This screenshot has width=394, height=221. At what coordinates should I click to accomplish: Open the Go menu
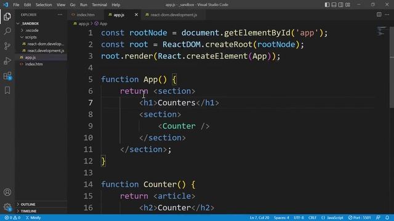73,5
